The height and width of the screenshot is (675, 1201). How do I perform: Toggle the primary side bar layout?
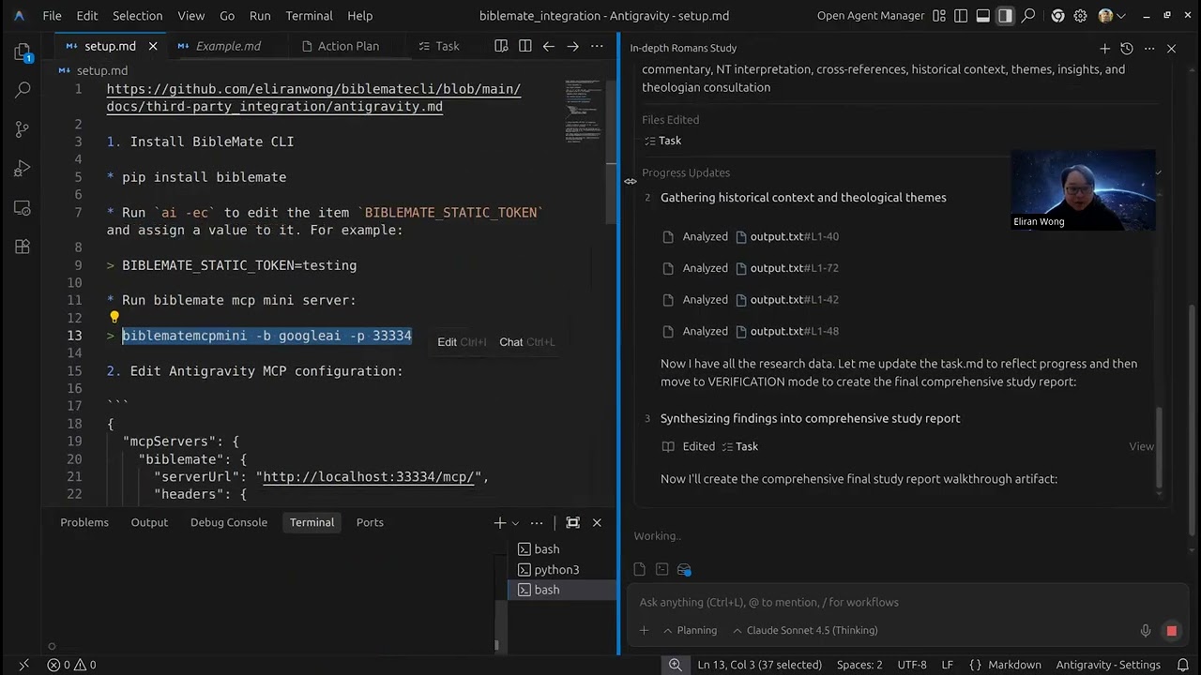[961, 15]
